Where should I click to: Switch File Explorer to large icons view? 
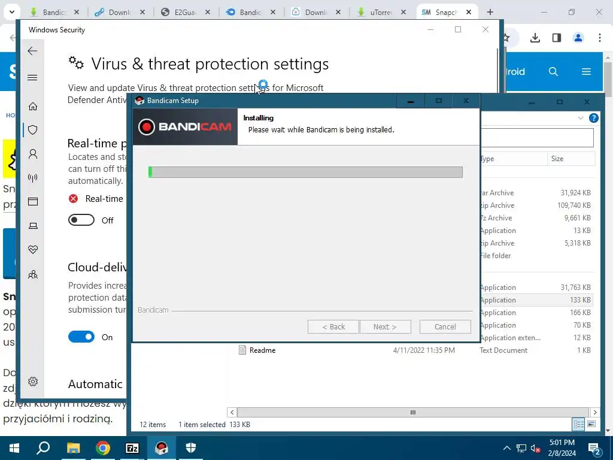591,424
